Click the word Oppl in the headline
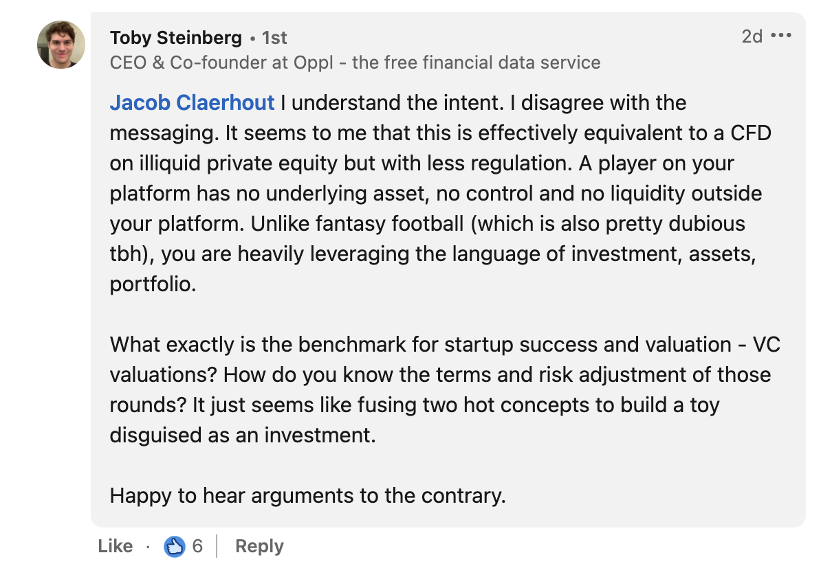This screenshot has height=566, width=821. (313, 63)
